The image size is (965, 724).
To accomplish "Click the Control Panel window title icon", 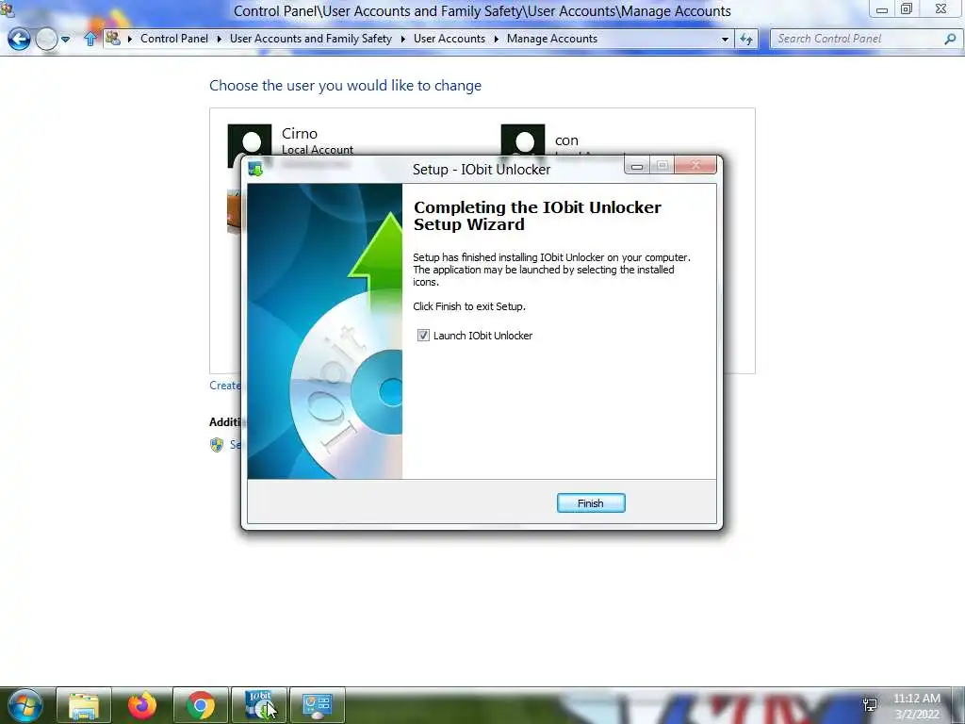I will [x=7, y=9].
